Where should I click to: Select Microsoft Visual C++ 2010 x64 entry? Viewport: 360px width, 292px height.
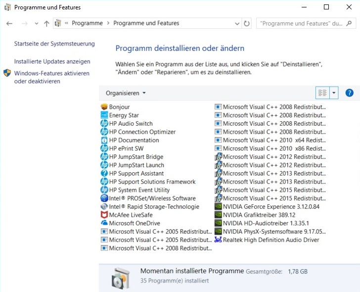[x=270, y=140]
